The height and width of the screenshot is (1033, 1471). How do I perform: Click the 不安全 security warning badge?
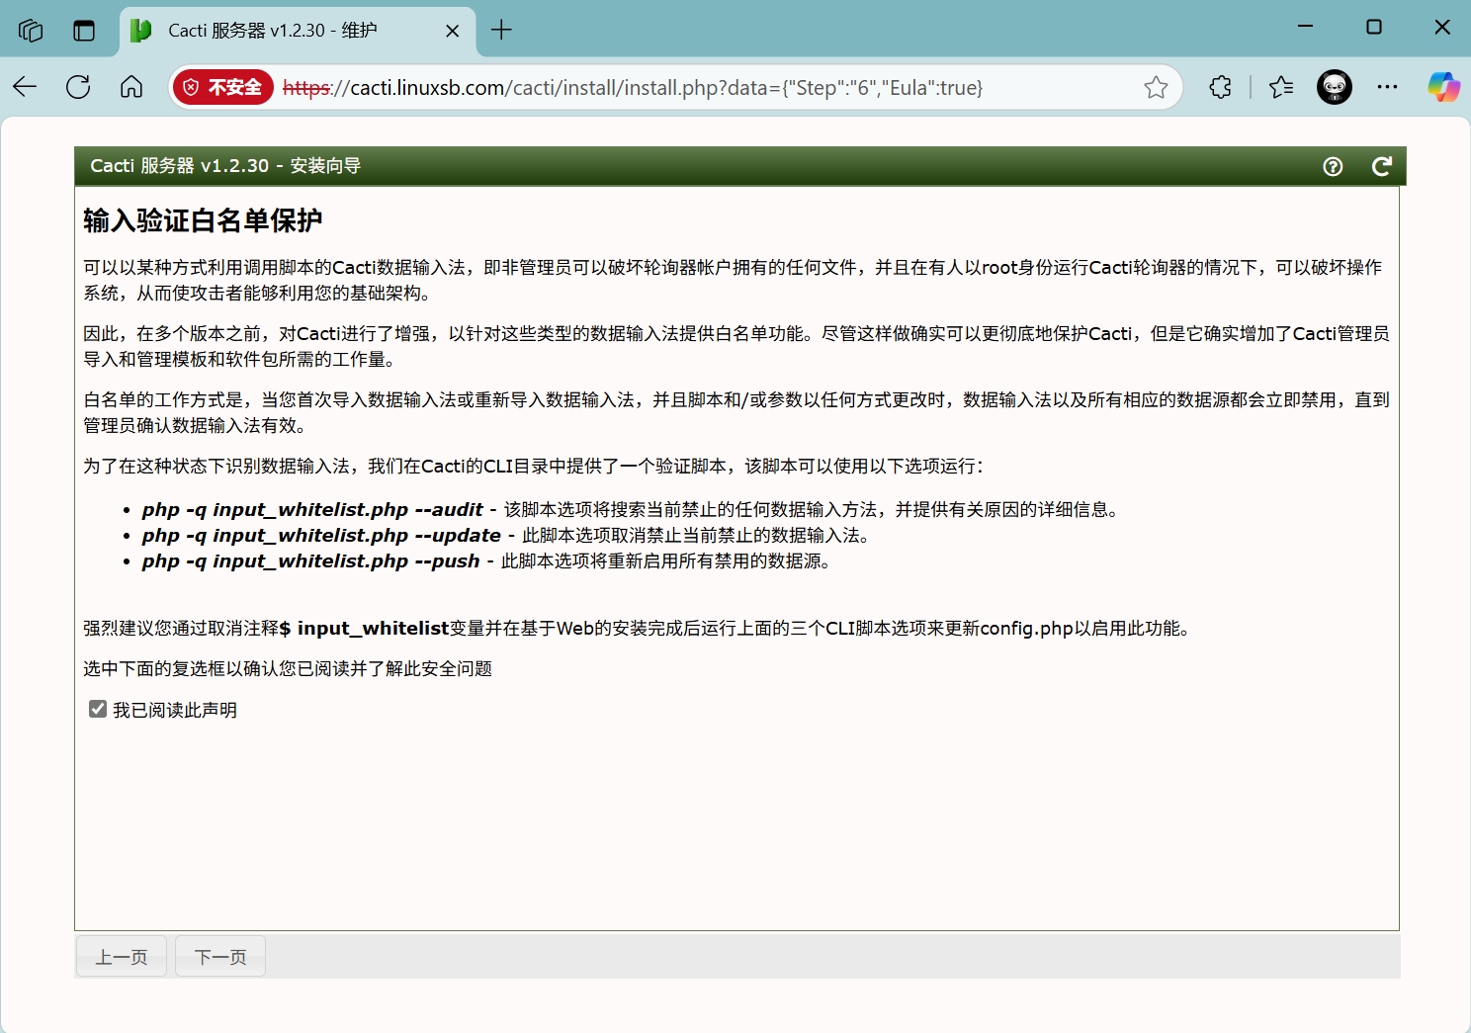click(x=223, y=87)
